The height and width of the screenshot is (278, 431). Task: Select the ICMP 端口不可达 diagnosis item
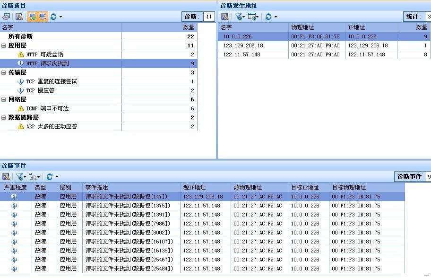tap(47, 108)
